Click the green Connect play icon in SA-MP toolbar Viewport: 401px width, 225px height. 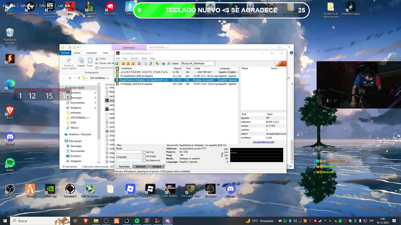click(x=117, y=63)
